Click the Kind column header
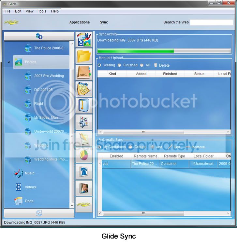 (x=112, y=74)
